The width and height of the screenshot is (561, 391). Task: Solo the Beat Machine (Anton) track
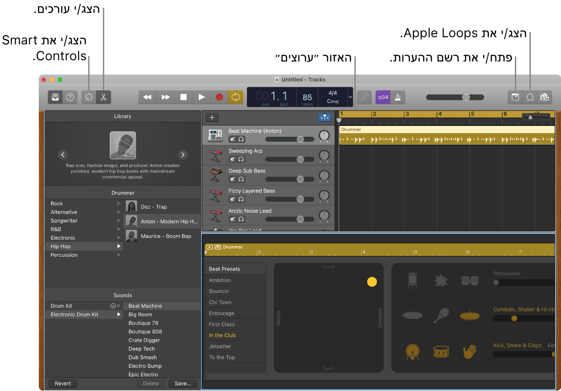point(241,139)
